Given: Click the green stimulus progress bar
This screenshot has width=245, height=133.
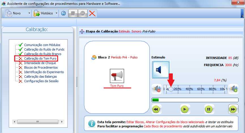Looking at the screenshot, I should 195,100.
